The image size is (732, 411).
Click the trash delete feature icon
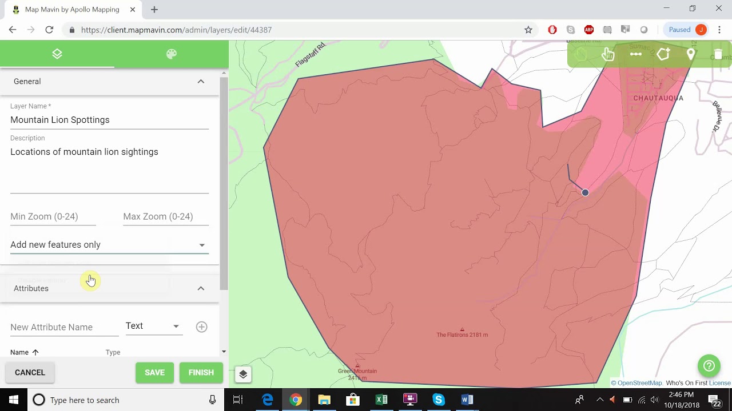pyautogui.click(x=718, y=54)
